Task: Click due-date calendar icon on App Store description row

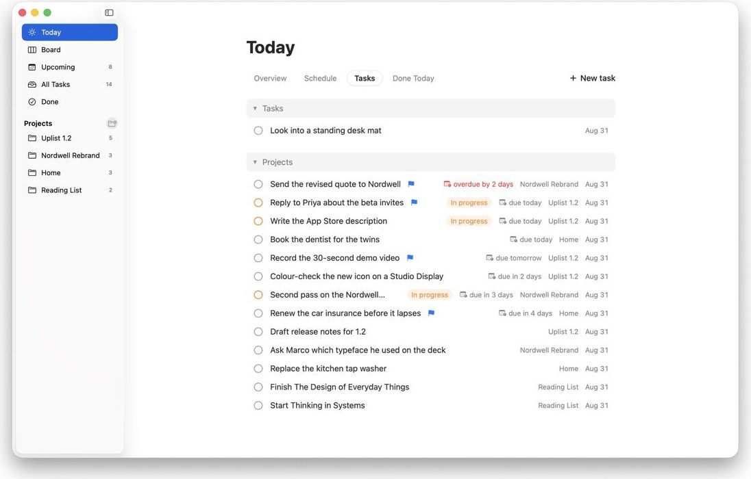Action: coord(502,221)
